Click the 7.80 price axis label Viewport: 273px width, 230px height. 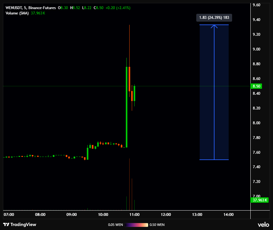256,137
